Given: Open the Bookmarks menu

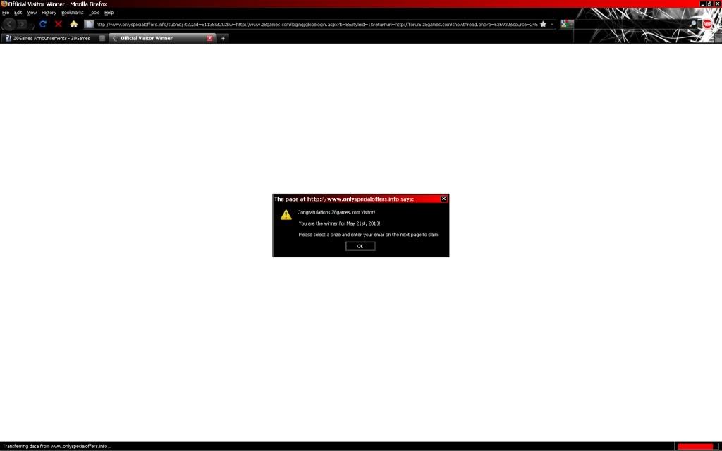Looking at the screenshot, I should coord(72,13).
